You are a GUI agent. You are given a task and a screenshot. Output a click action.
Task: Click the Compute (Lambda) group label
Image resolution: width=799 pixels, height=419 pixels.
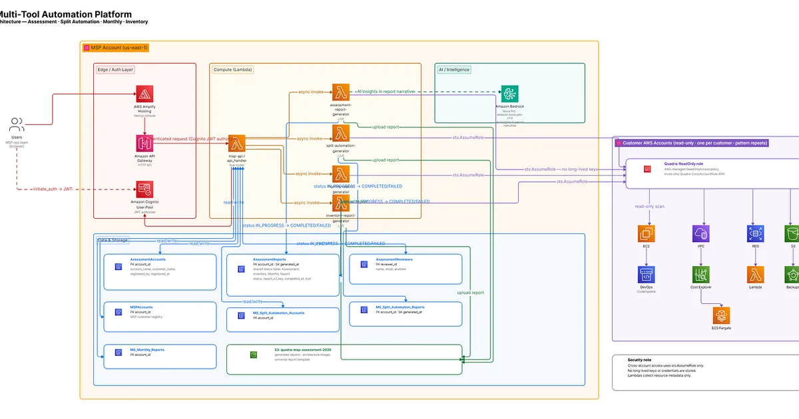[x=233, y=69]
